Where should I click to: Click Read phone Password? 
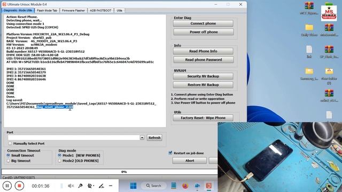click(x=204, y=60)
